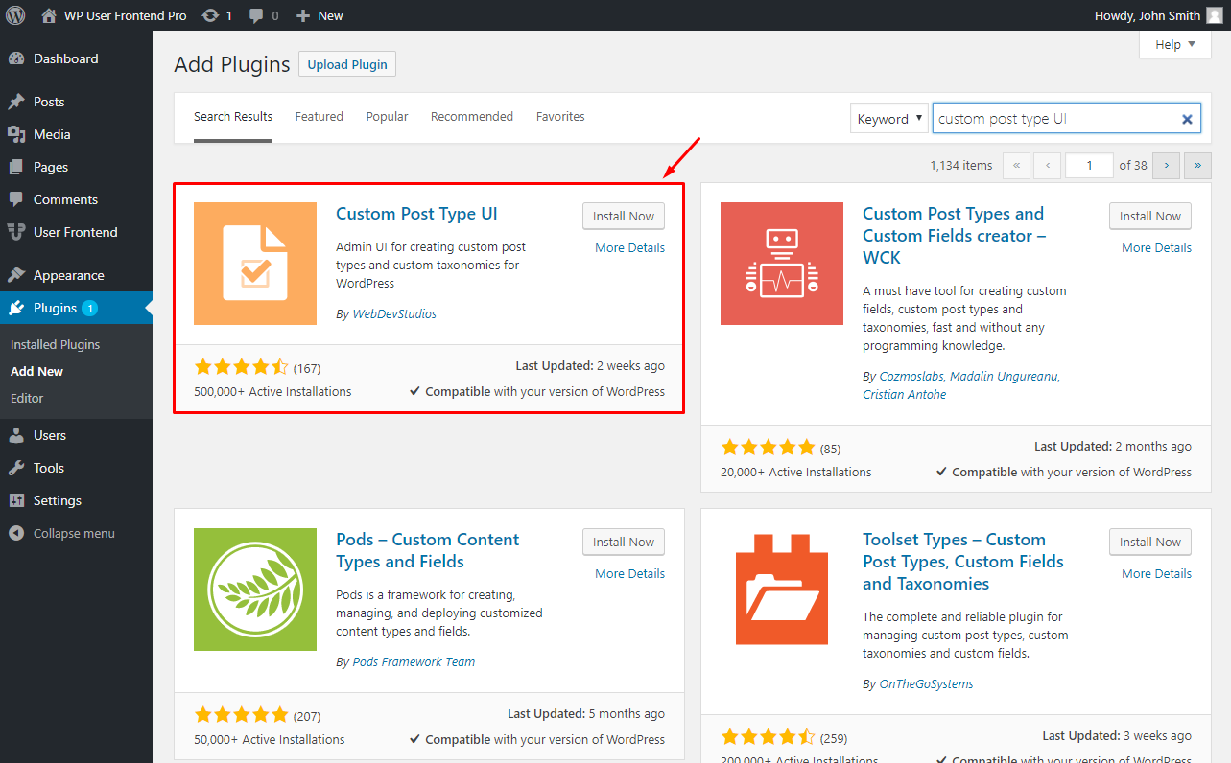
Task: Open the OnTheGoSystems author link
Action: [x=926, y=683]
